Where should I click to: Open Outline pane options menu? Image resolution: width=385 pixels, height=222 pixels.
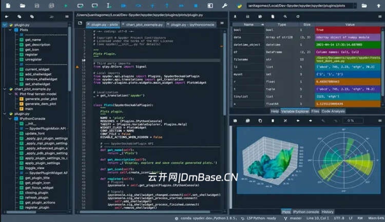click(x=67, y=17)
